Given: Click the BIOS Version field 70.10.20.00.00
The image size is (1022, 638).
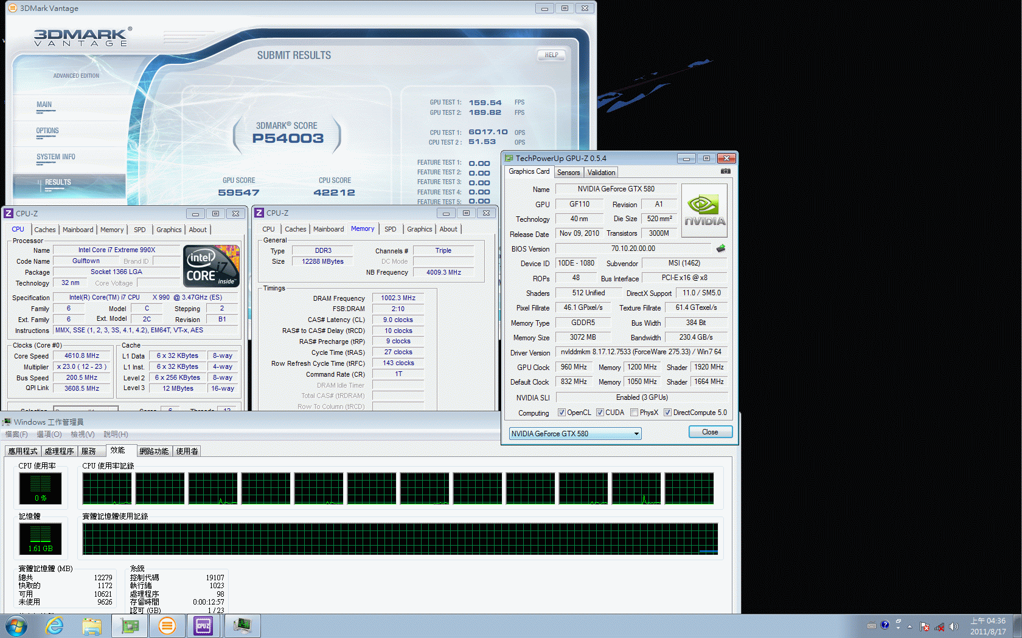Looking at the screenshot, I should (x=633, y=249).
